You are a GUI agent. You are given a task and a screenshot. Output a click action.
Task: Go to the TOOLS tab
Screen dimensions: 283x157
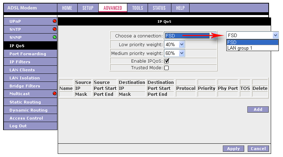coord(137,8)
